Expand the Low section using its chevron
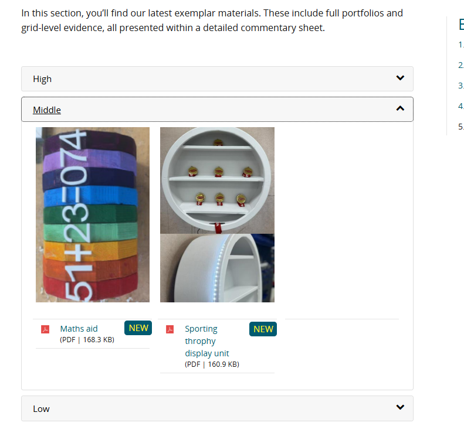The width and height of the screenshot is (464, 443). 400,407
